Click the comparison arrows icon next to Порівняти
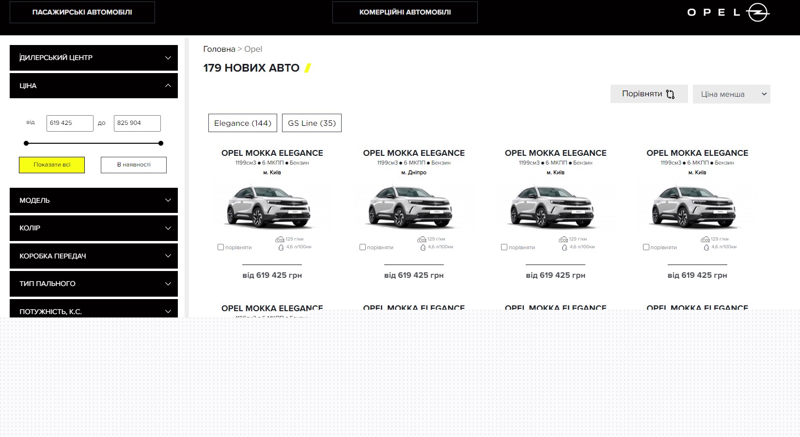This screenshot has width=800, height=437. coord(671,94)
